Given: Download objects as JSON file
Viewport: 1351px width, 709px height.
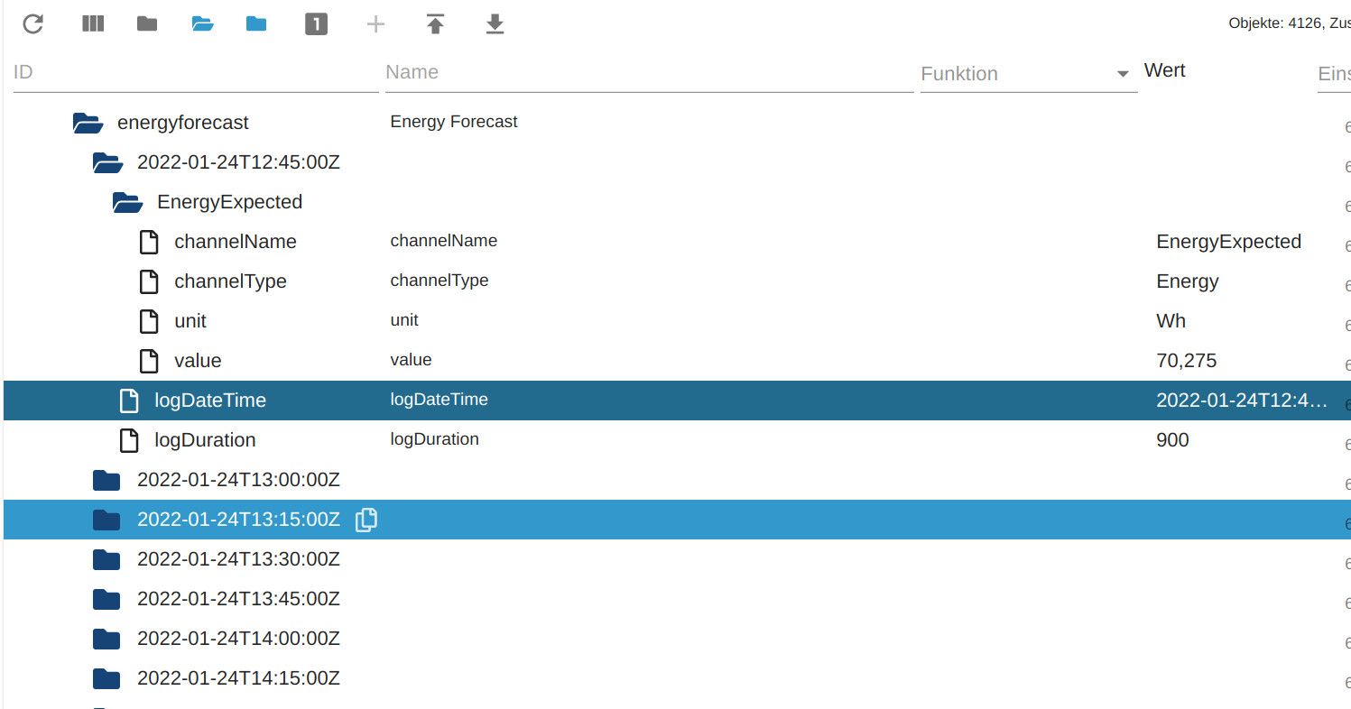Looking at the screenshot, I should point(495,24).
